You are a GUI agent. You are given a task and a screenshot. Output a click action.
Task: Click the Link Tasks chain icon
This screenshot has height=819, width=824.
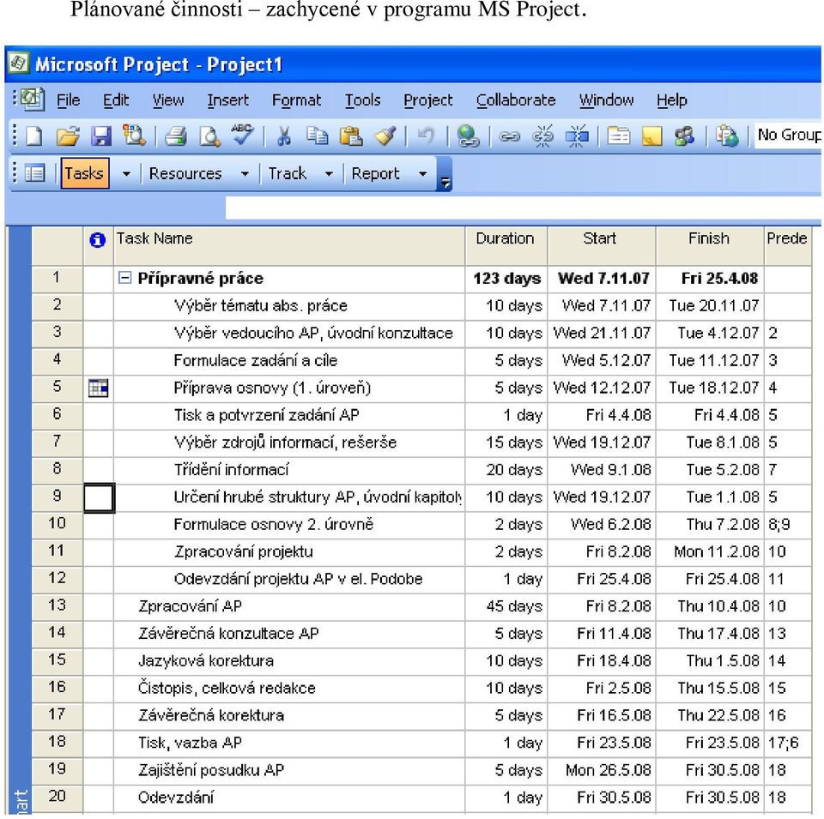509,136
